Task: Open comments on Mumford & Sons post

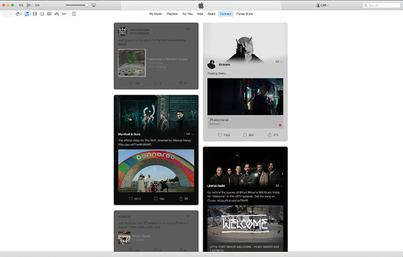Action: point(156,198)
